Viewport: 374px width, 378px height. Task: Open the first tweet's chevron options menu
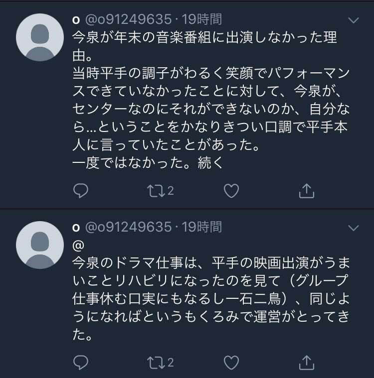(x=354, y=20)
